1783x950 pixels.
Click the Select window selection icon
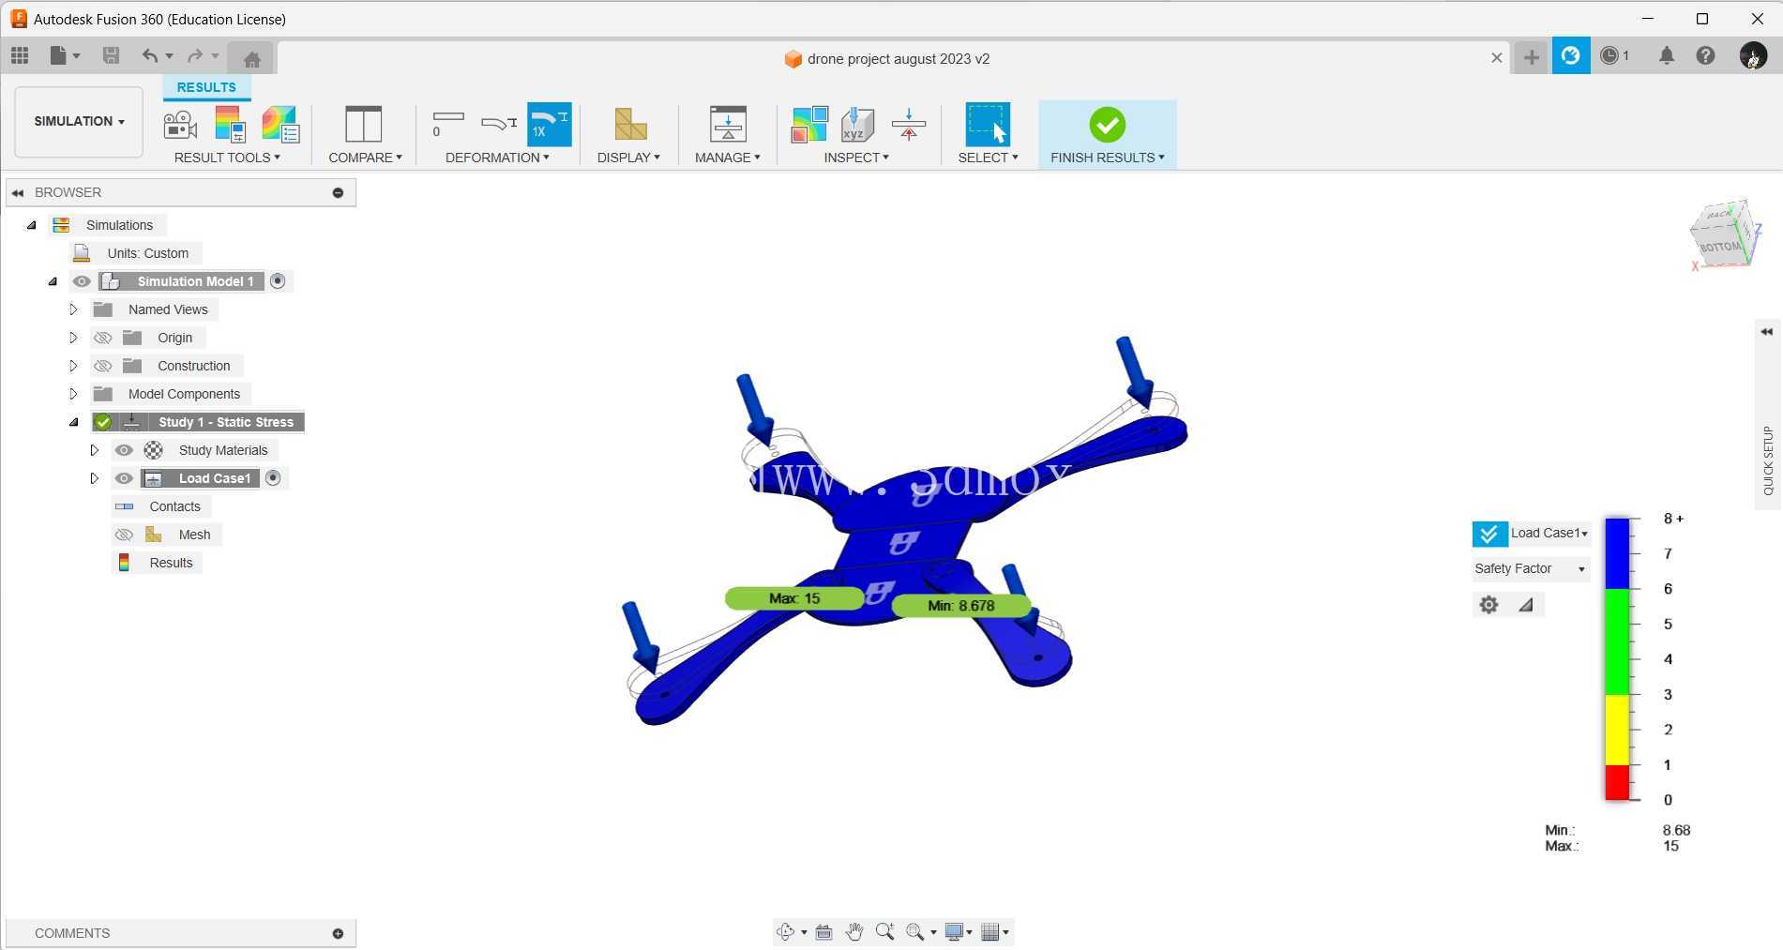[x=988, y=124]
